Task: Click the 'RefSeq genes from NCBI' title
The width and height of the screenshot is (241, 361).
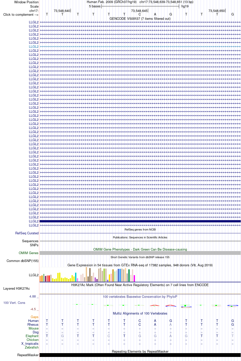Action: pos(140,229)
